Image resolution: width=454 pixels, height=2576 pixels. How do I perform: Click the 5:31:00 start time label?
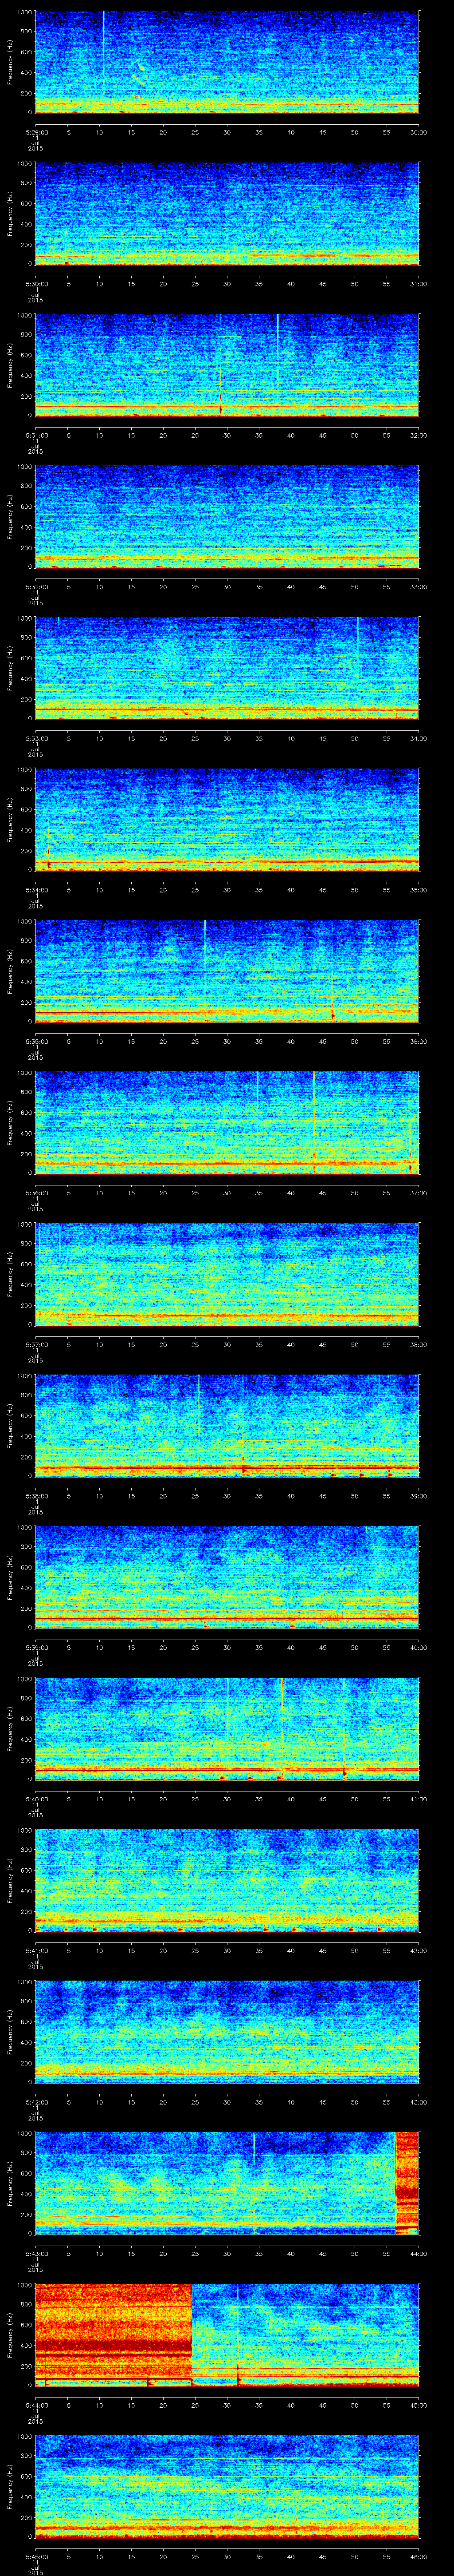point(36,434)
